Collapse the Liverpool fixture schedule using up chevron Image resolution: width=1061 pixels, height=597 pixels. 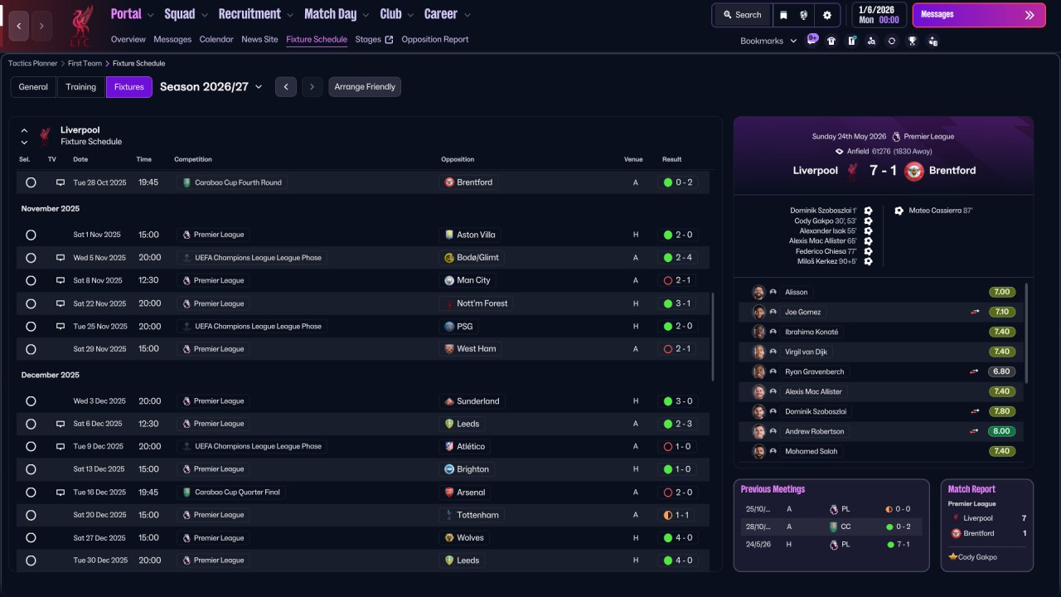(x=24, y=131)
